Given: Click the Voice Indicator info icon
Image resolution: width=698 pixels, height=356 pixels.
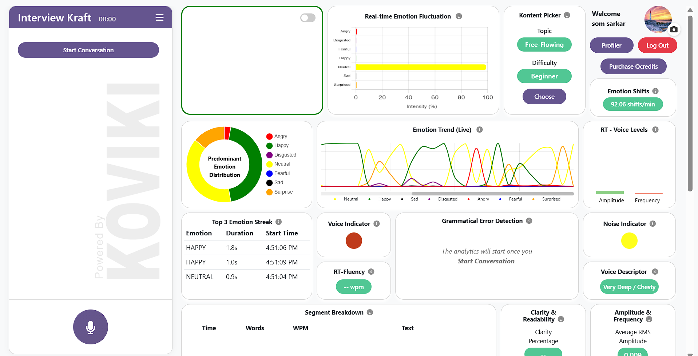Looking at the screenshot, I should 377,224.
